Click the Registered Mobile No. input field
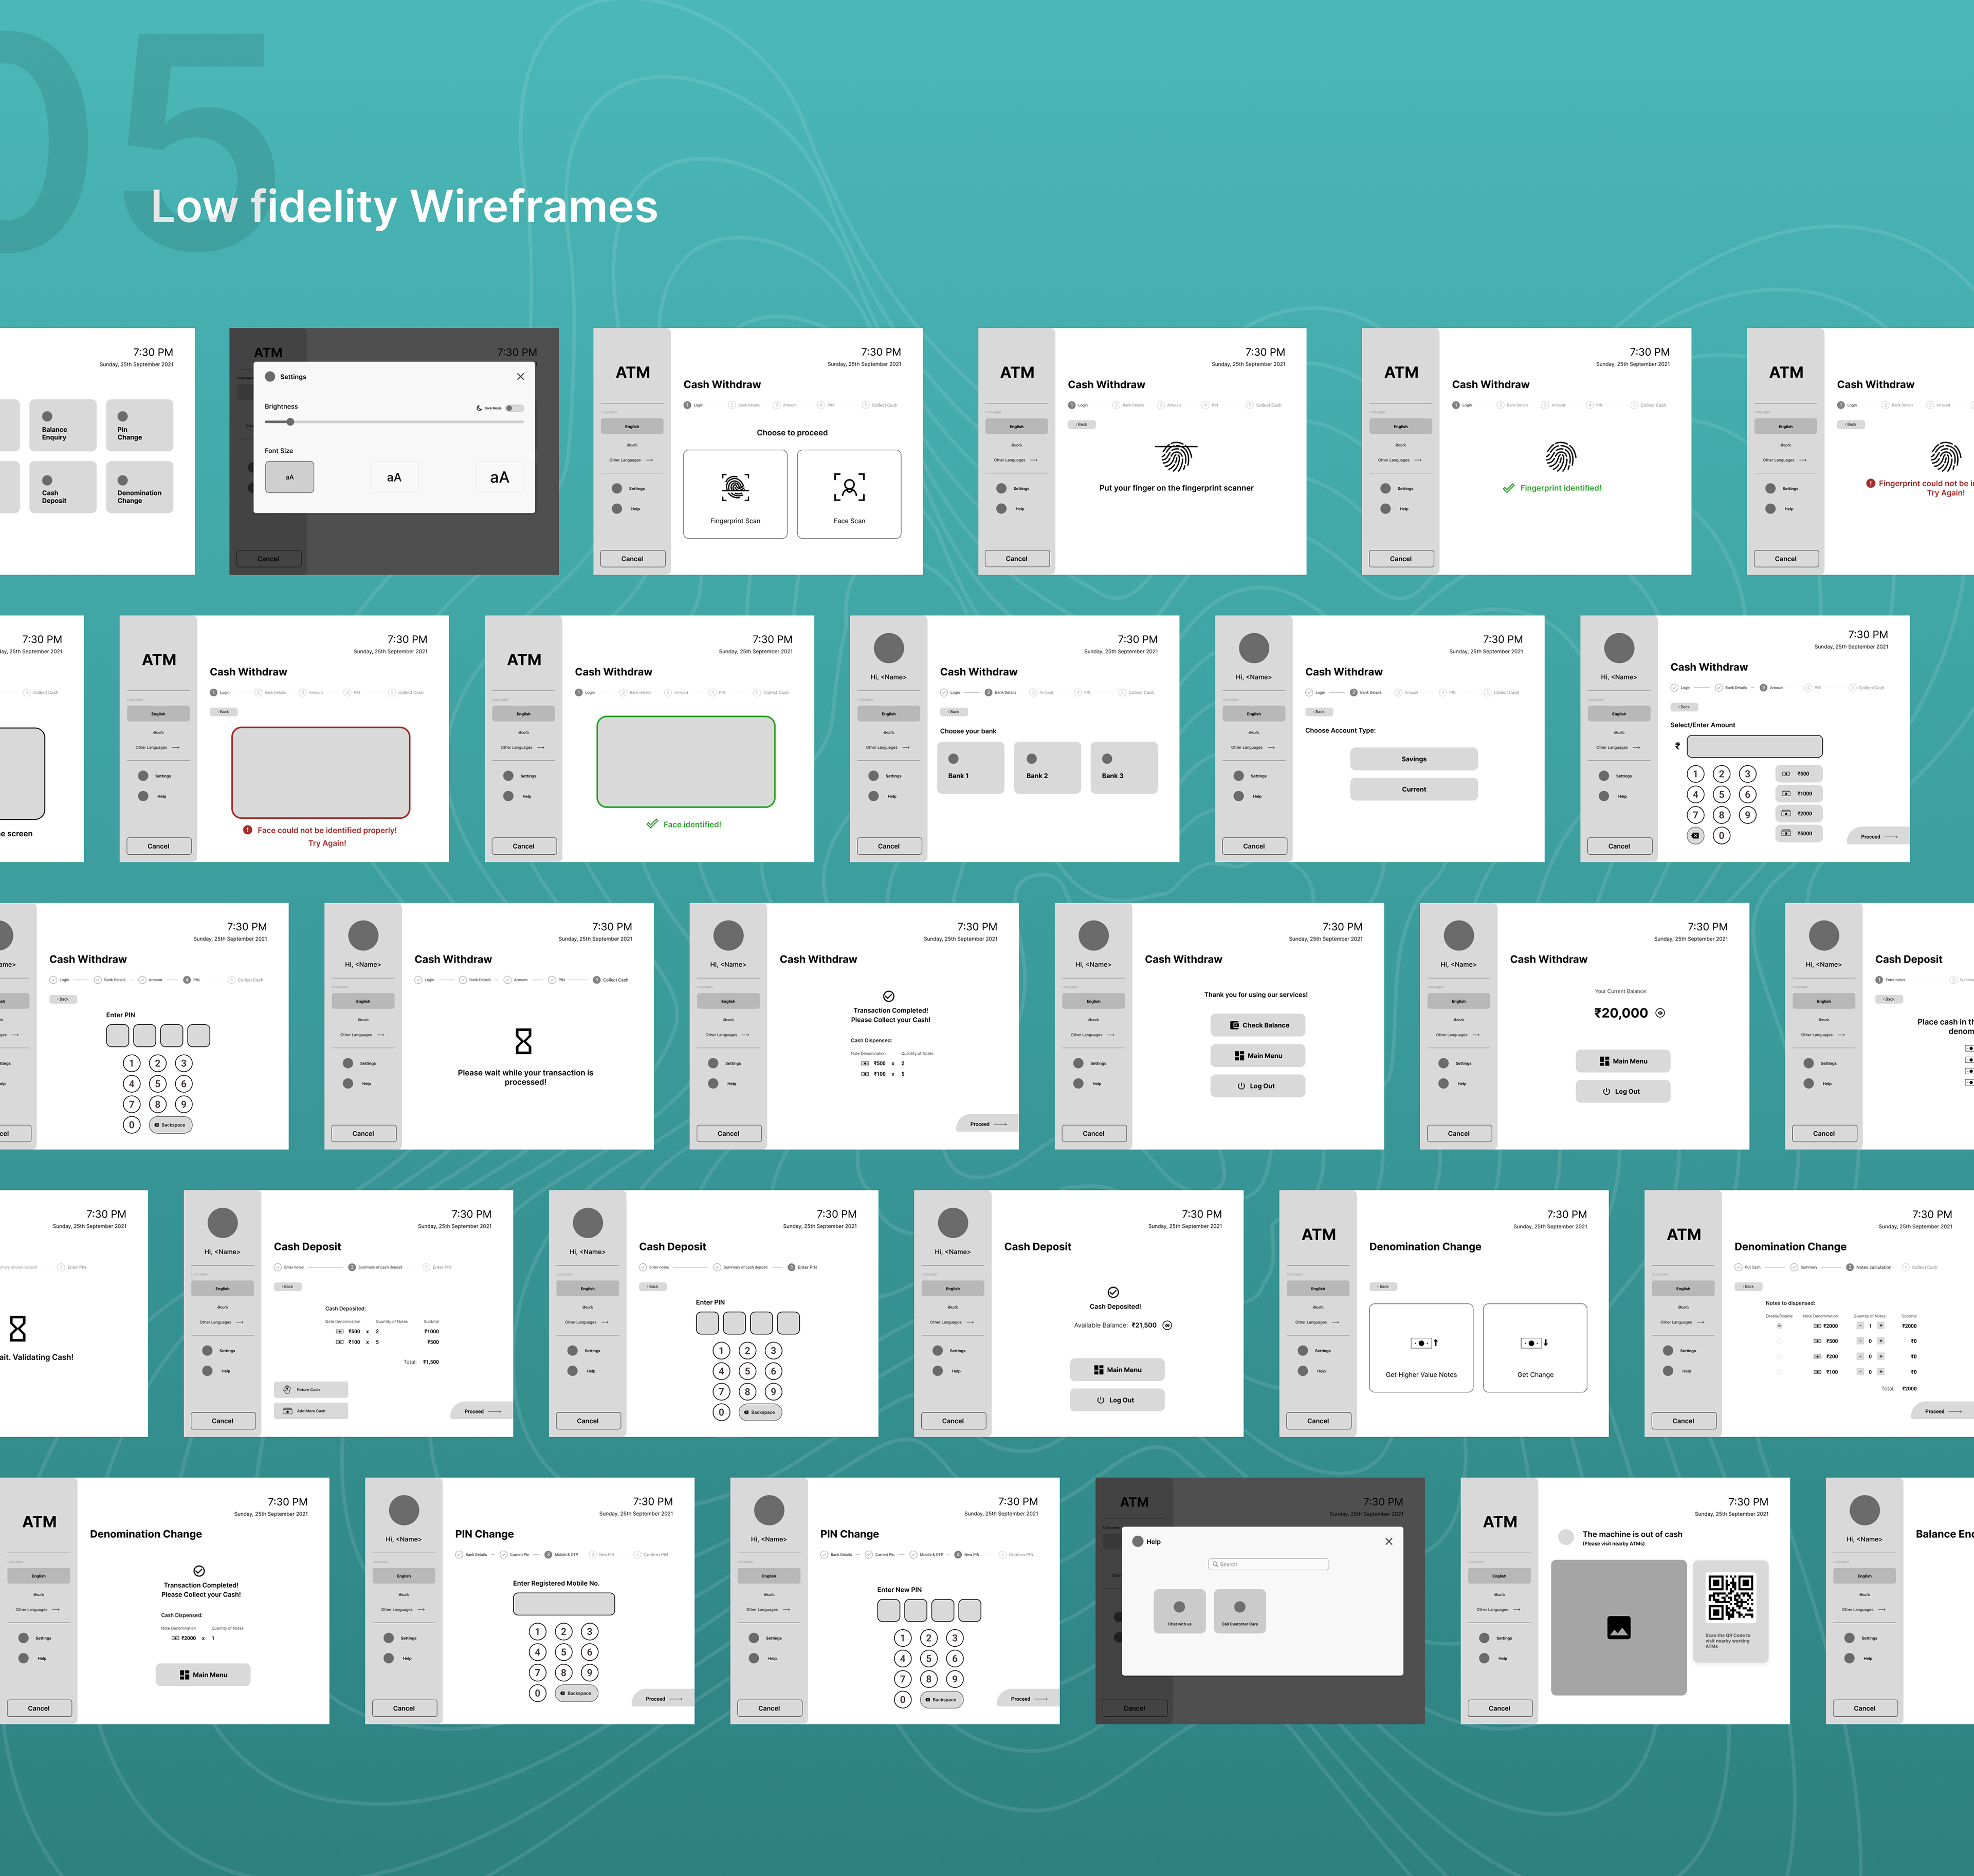The height and width of the screenshot is (1876, 1974). click(x=564, y=1604)
